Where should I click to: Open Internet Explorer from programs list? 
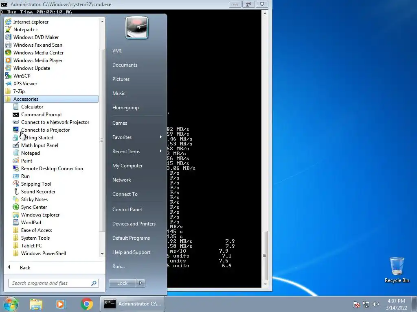[31, 22]
